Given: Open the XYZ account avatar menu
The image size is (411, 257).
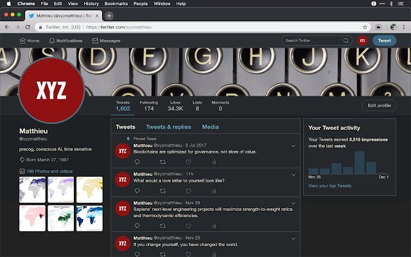Looking at the screenshot, I should 362,40.
